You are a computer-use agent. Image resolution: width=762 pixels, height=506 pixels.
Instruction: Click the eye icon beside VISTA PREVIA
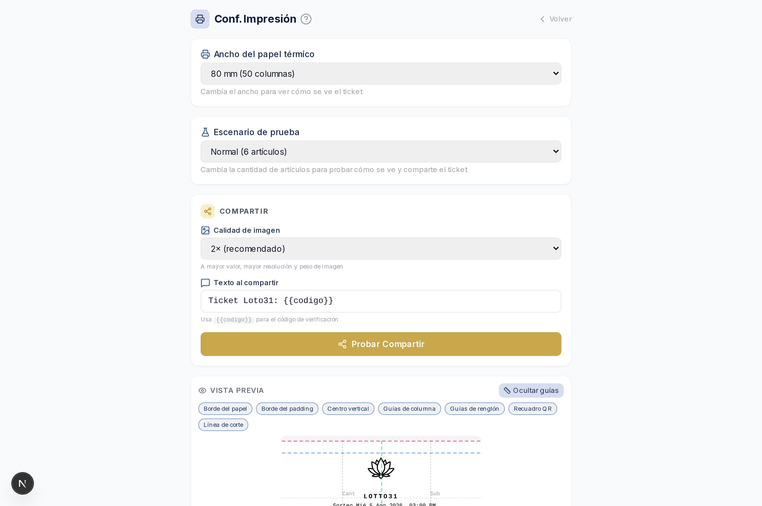point(202,391)
